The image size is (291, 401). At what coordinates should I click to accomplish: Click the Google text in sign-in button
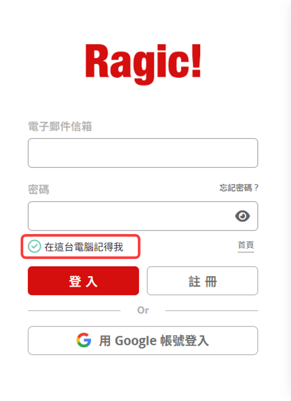[136, 341]
